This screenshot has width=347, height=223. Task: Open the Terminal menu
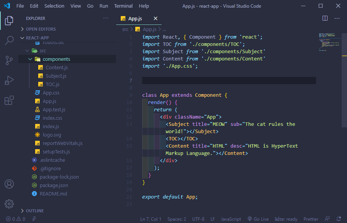(123, 6)
